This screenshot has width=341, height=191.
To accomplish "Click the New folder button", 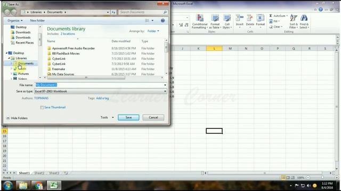I will tap(37, 20).
